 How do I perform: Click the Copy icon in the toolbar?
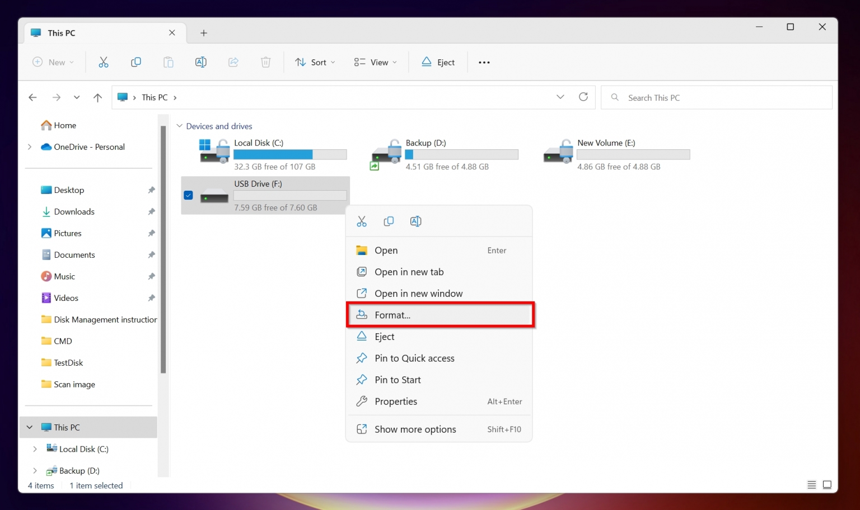coord(135,62)
